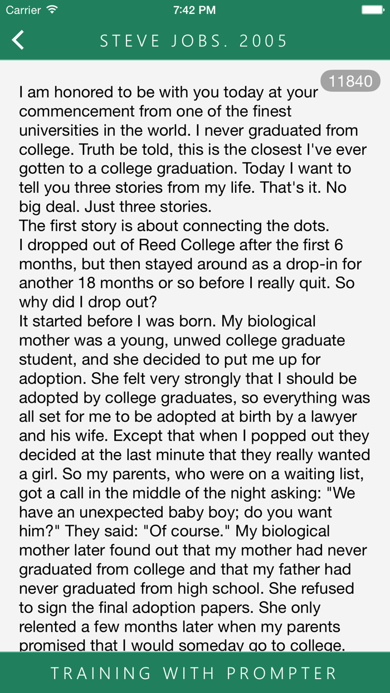The width and height of the screenshot is (390, 693).
Task: Click the text "why did I drop out?"
Action: tap(88, 302)
